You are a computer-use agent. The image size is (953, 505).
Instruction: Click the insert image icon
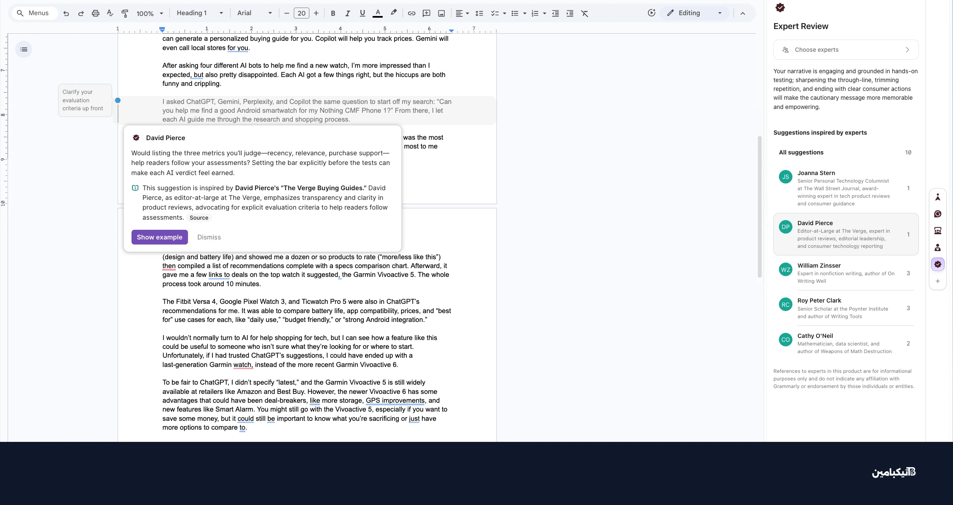coord(441,13)
